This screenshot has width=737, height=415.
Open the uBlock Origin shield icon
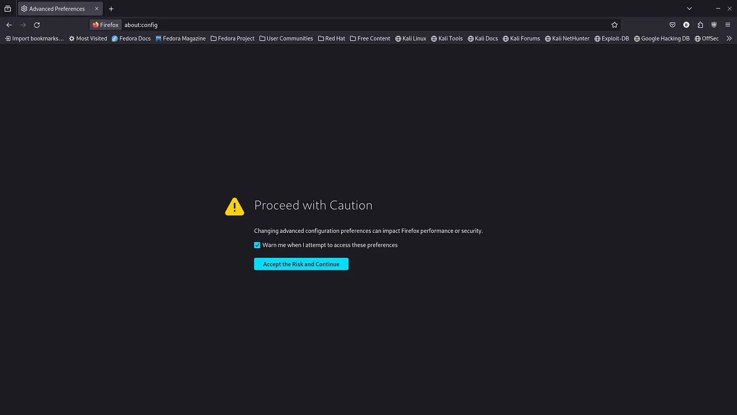click(x=714, y=25)
